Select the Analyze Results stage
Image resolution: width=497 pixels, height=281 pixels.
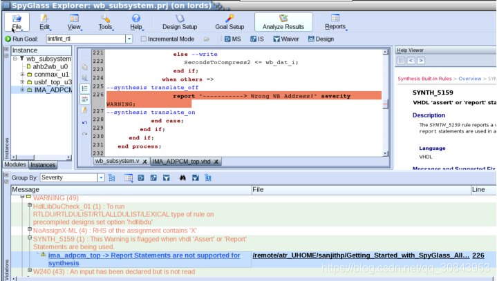pos(283,22)
